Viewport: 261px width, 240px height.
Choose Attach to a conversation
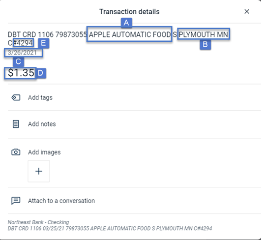pyautogui.click(x=61, y=201)
